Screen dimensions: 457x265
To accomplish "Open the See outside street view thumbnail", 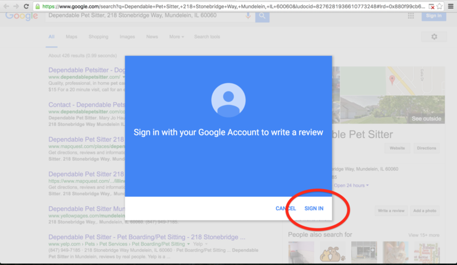I will [425, 118].
